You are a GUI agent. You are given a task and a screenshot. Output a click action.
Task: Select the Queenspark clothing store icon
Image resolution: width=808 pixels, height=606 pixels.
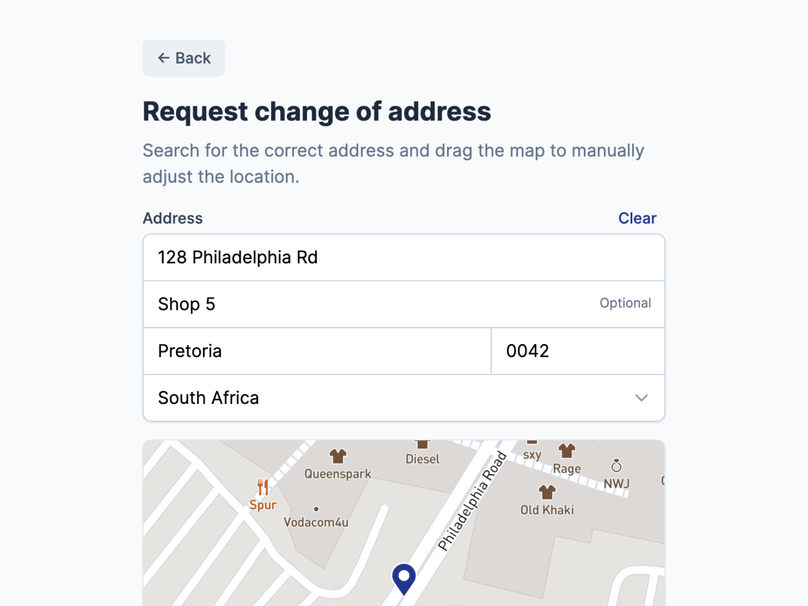338,457
